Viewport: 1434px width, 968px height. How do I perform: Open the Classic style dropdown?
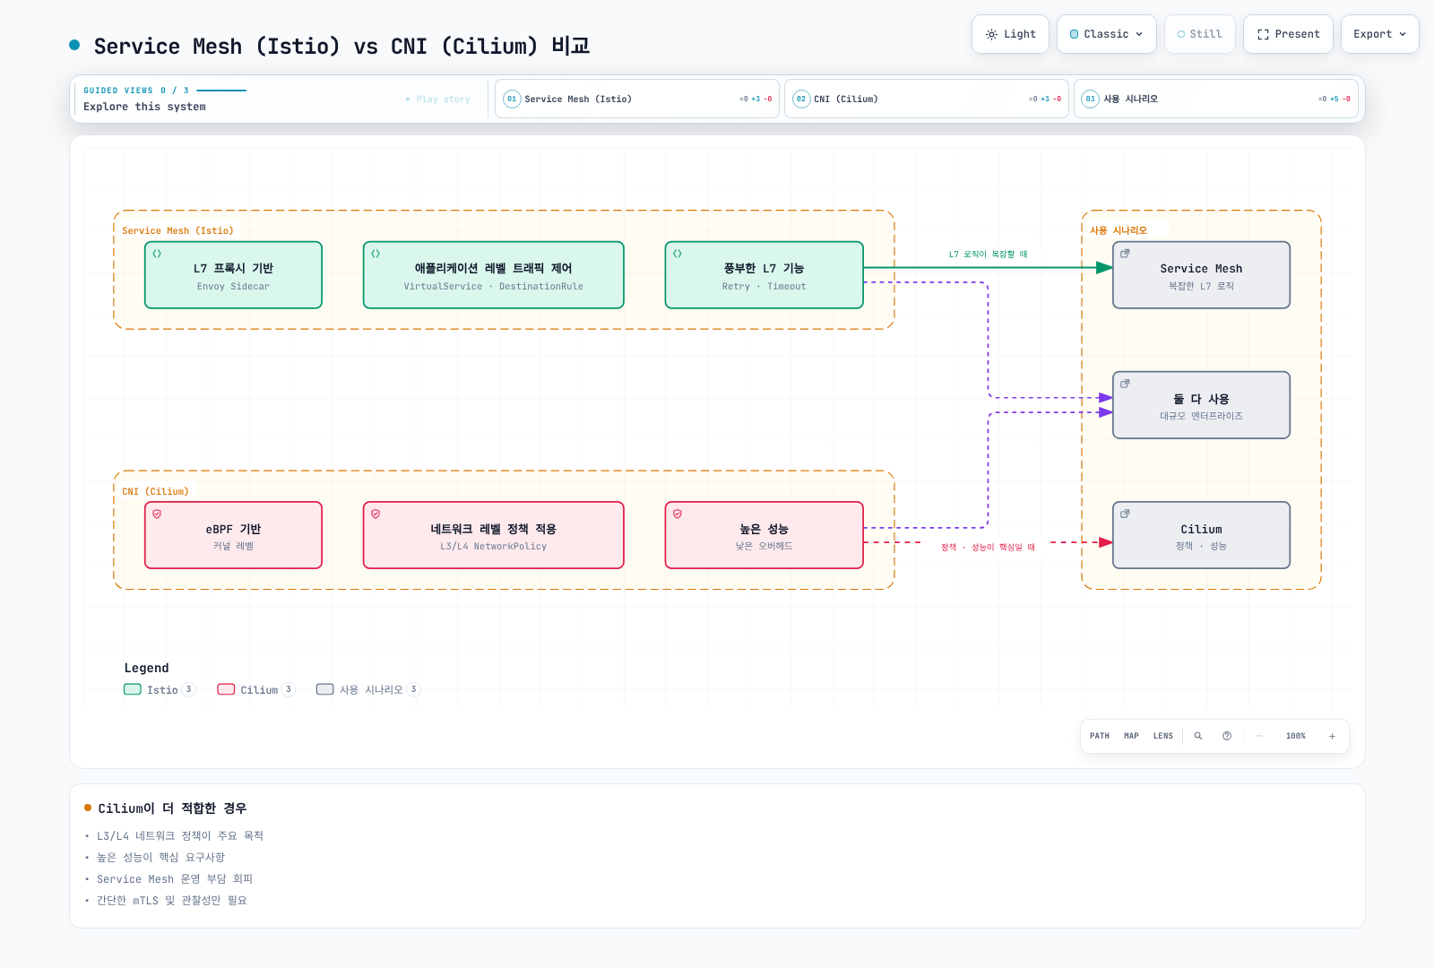coord(1106,34)
